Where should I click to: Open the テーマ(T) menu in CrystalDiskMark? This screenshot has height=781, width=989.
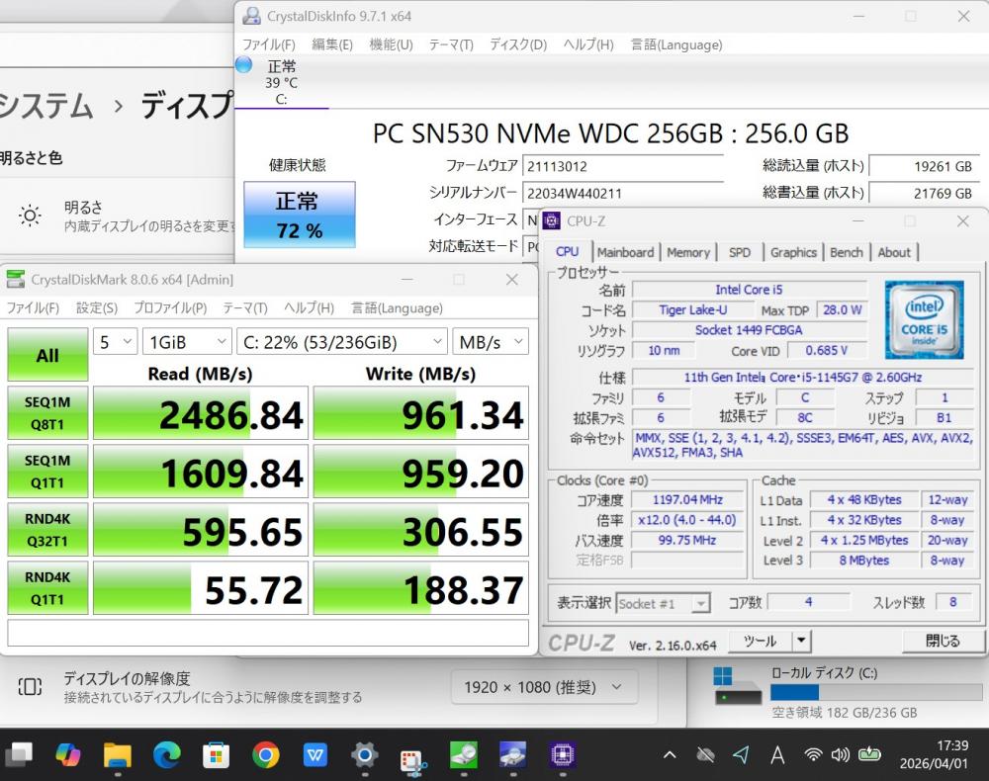pyautogui.click(x=244, y=307)
